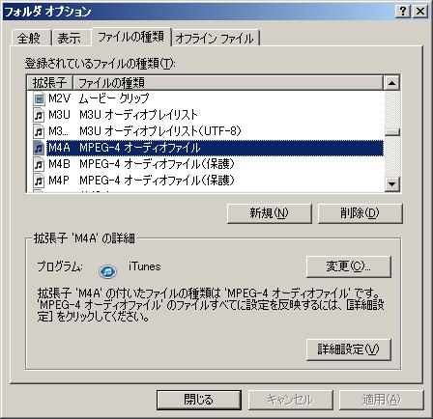The height and width of the screenshot is (419, 433).
Task: Click the 閉じる button
Action: pyautogui.click(x=199, y=400)
